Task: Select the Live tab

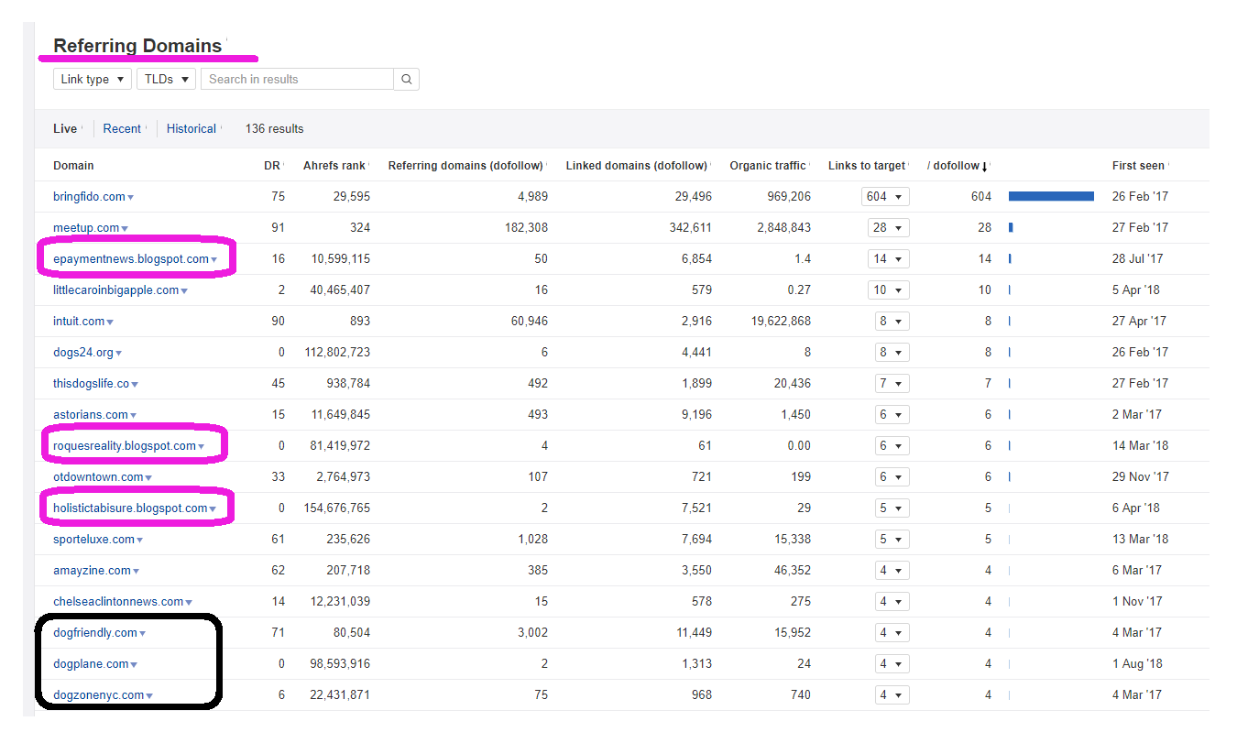Action: [65, 129]
